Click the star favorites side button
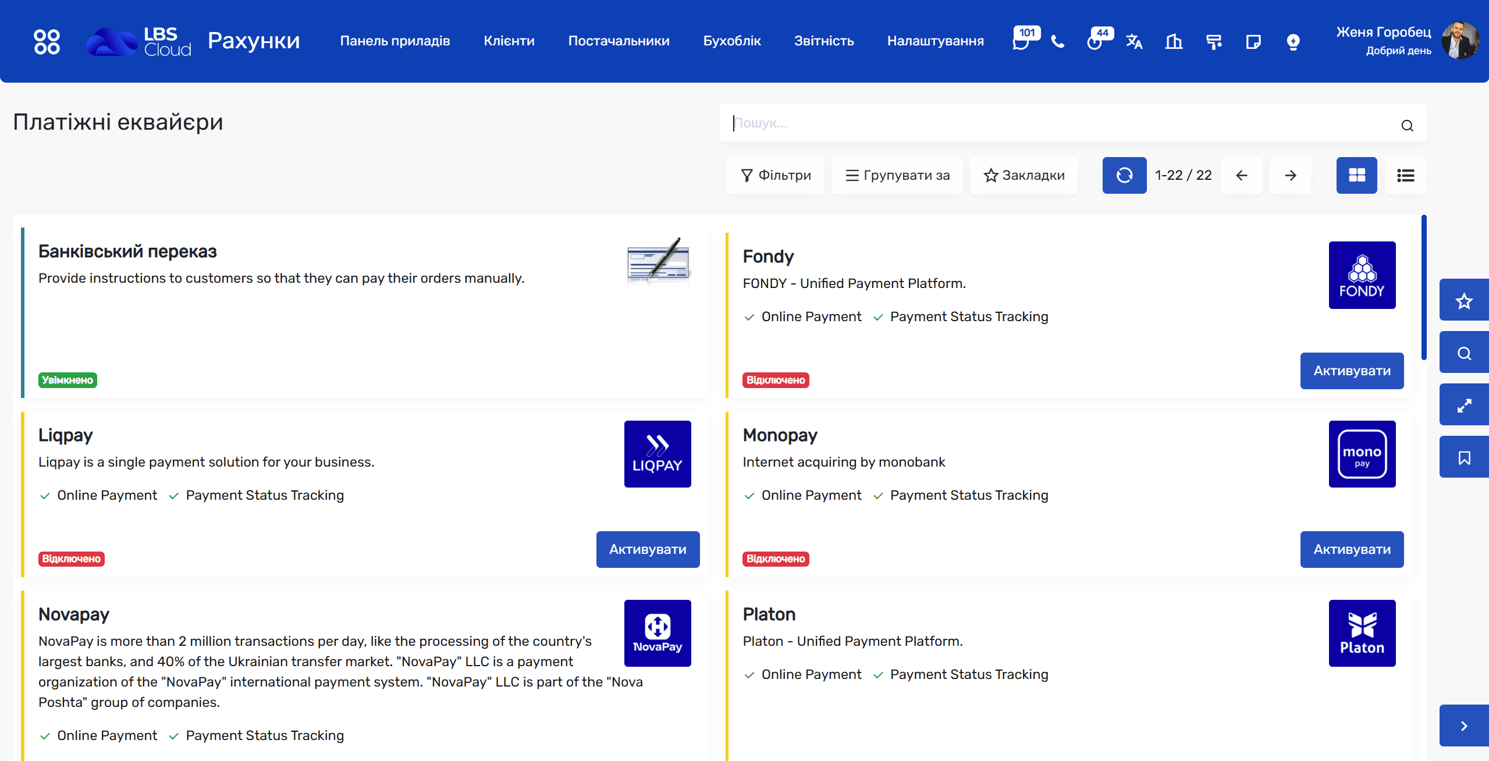This screenshot has width=1489, height=761. 1464,300
